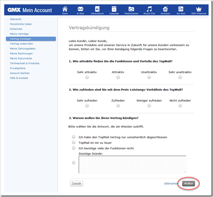Click the Weiter button
Screen dimensions: 213x197
coord(188,183)
